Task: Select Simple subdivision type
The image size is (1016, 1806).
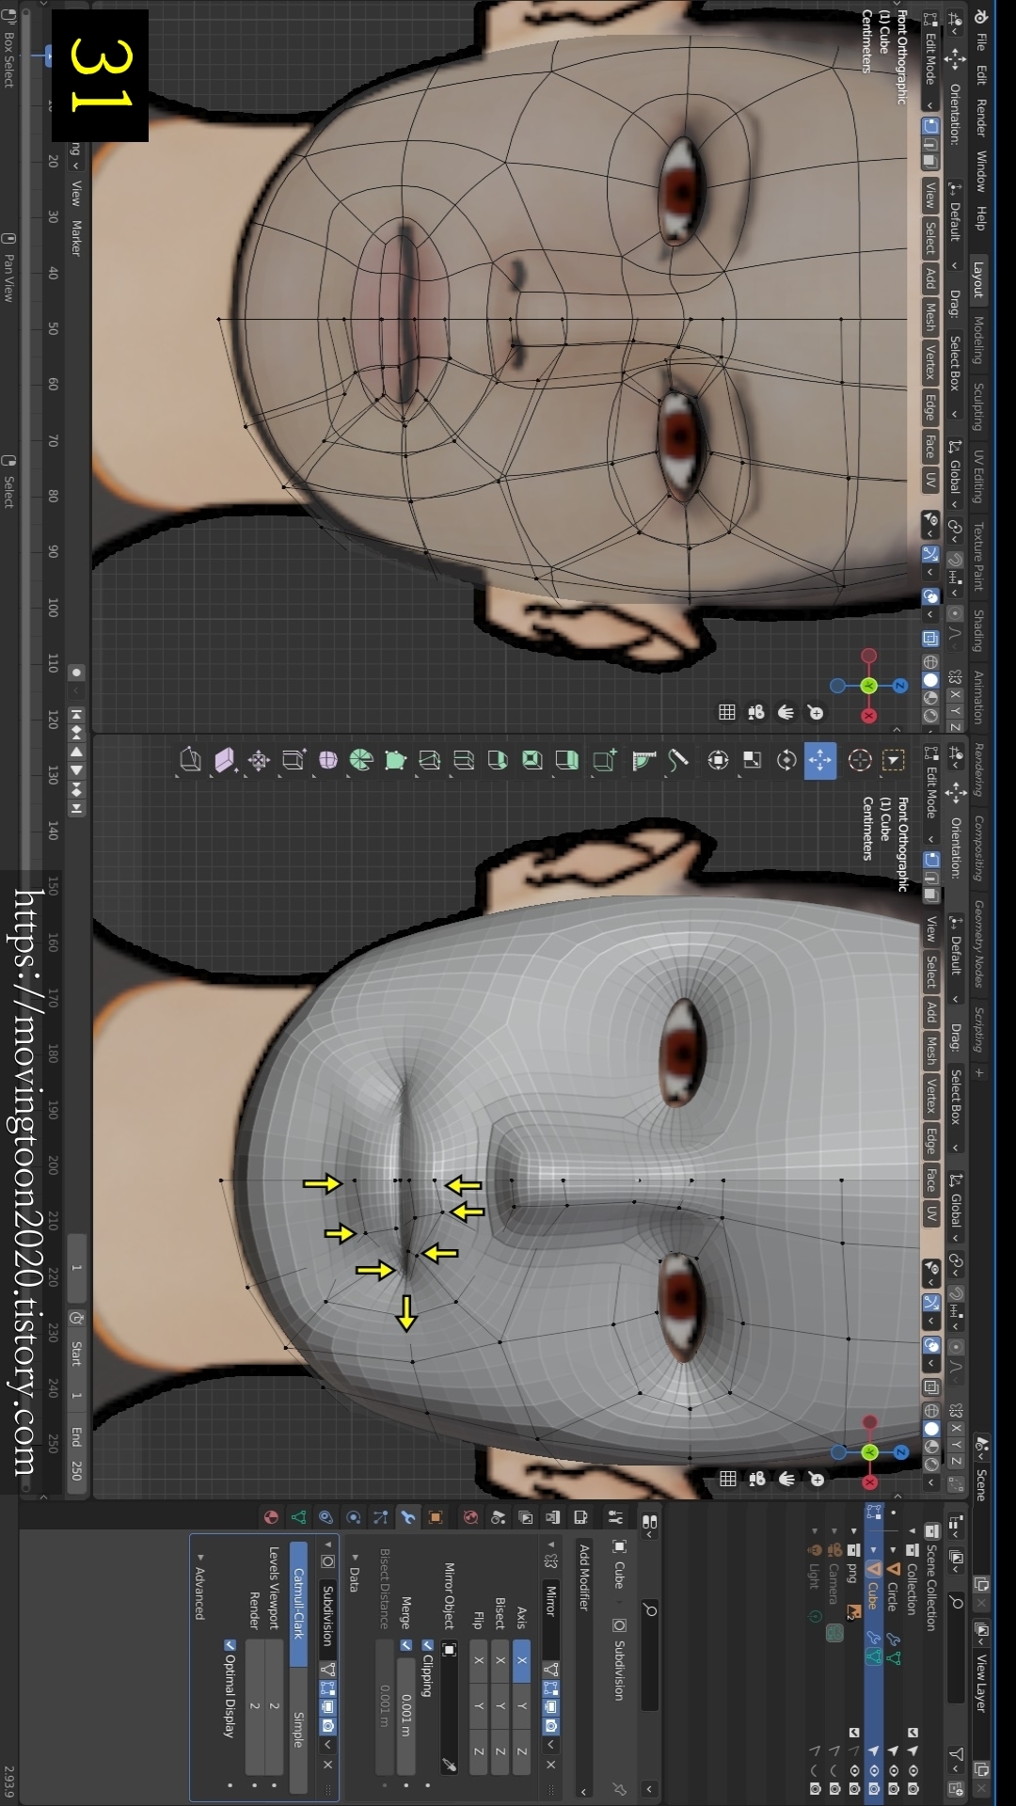Action: coord(298,1729)
